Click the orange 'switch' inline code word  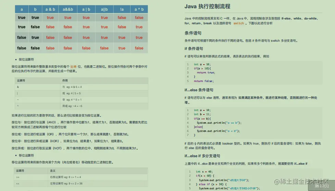tap(238, 23)
